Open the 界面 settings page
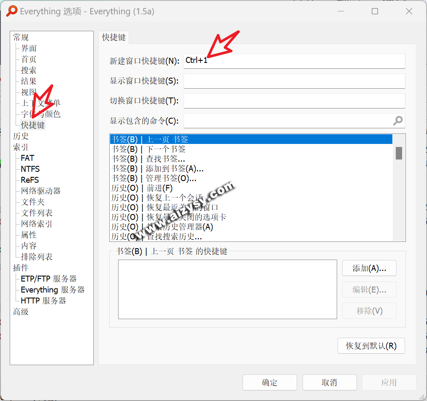 click(x=29, y=48)
